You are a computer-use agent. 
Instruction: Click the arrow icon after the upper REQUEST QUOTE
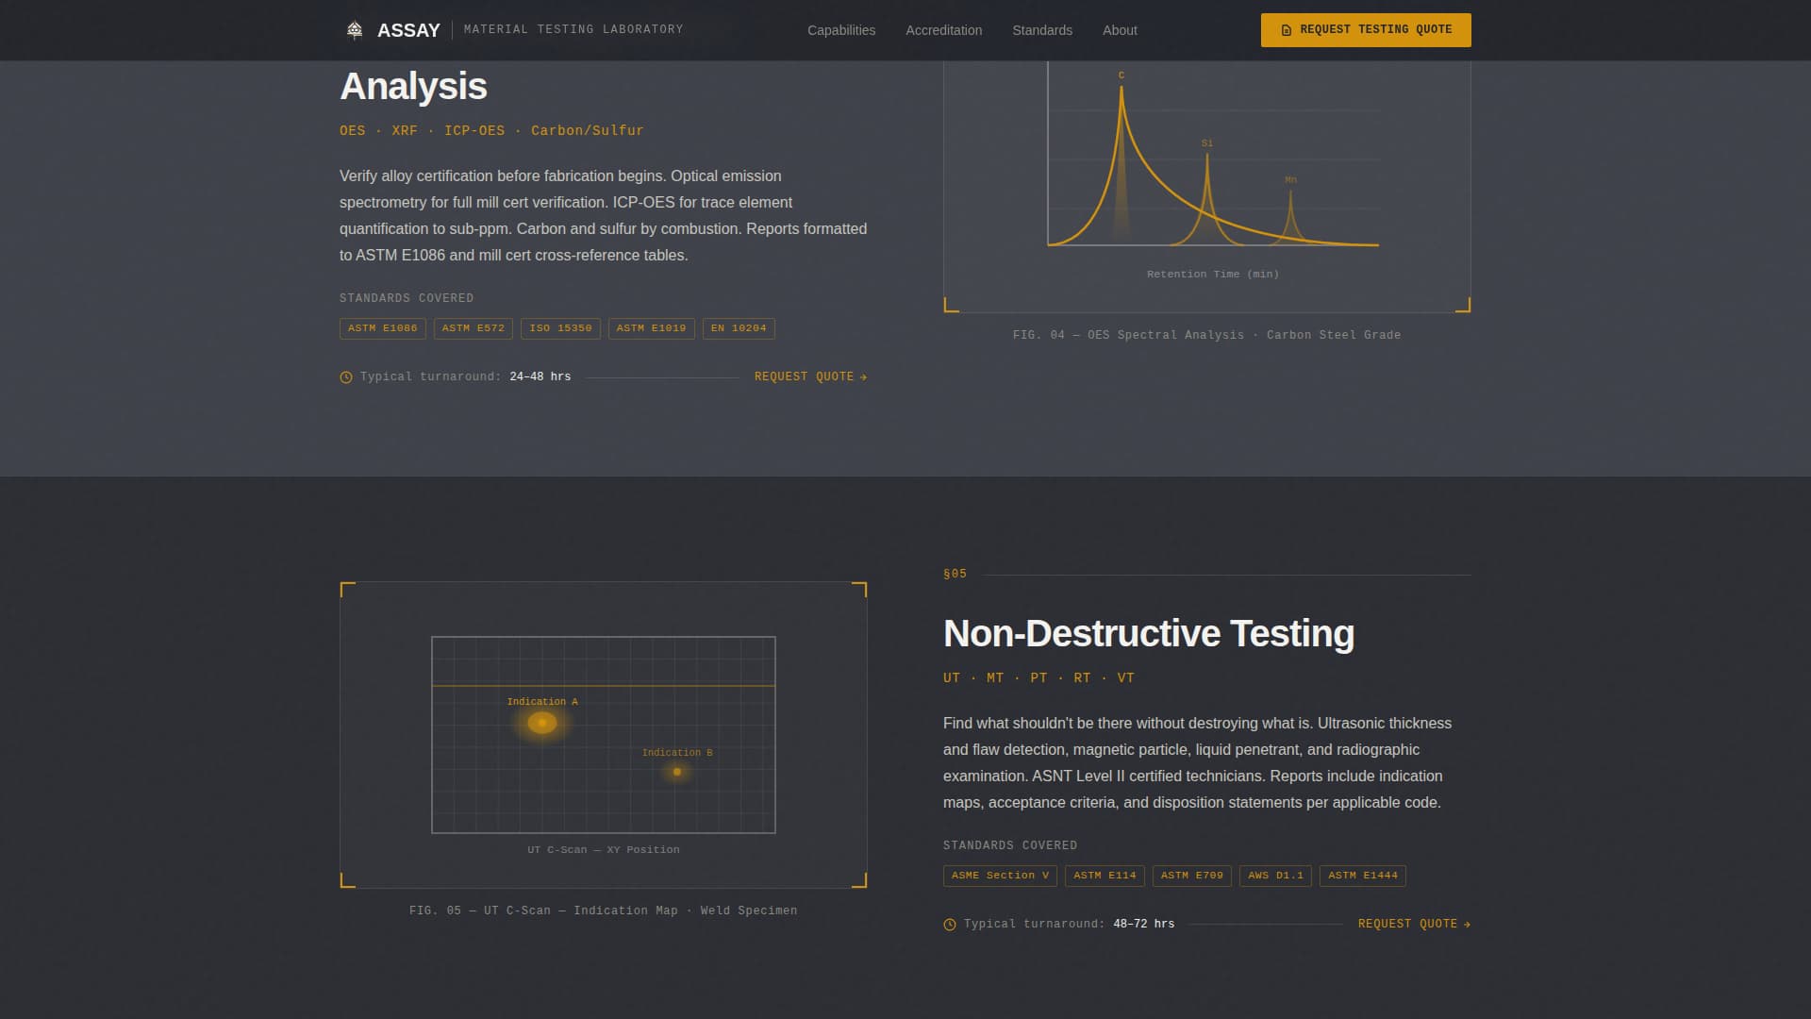click(862, 376)
